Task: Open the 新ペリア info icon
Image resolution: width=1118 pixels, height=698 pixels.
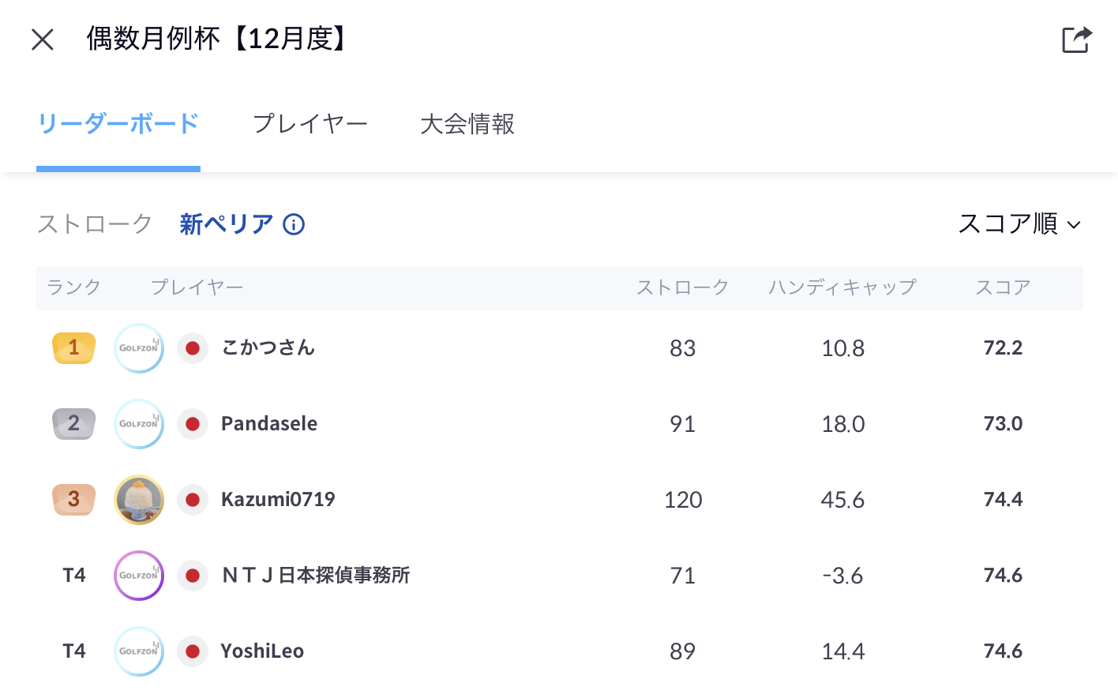Action: click(294, 225)
